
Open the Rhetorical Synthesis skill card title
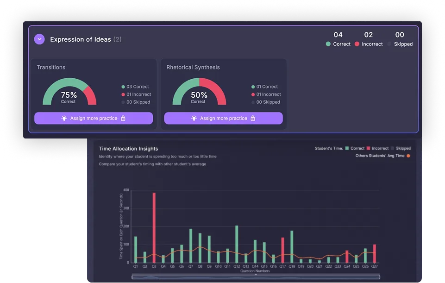click(x=193, y=67)
